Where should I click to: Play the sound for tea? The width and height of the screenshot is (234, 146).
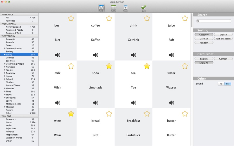(133, 102)
